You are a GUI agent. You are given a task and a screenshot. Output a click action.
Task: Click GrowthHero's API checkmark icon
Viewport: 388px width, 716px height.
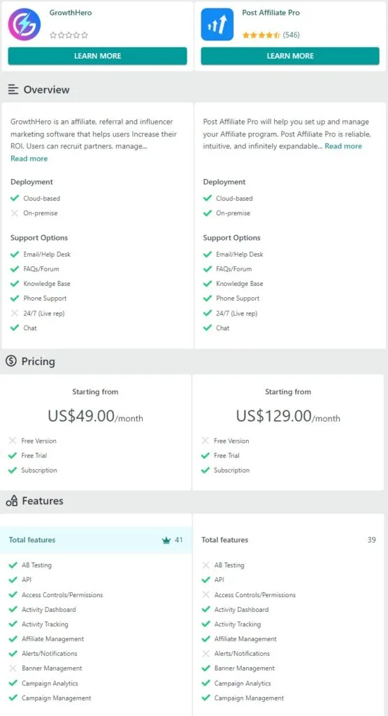point(13,580)
